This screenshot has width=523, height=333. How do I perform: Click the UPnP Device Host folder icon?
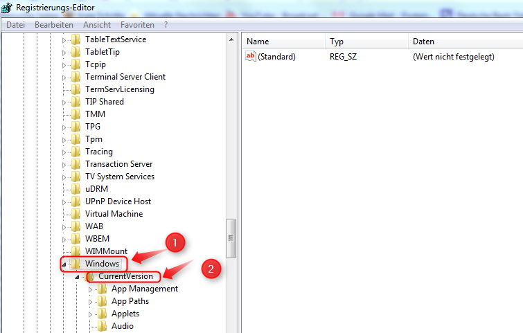76,201
